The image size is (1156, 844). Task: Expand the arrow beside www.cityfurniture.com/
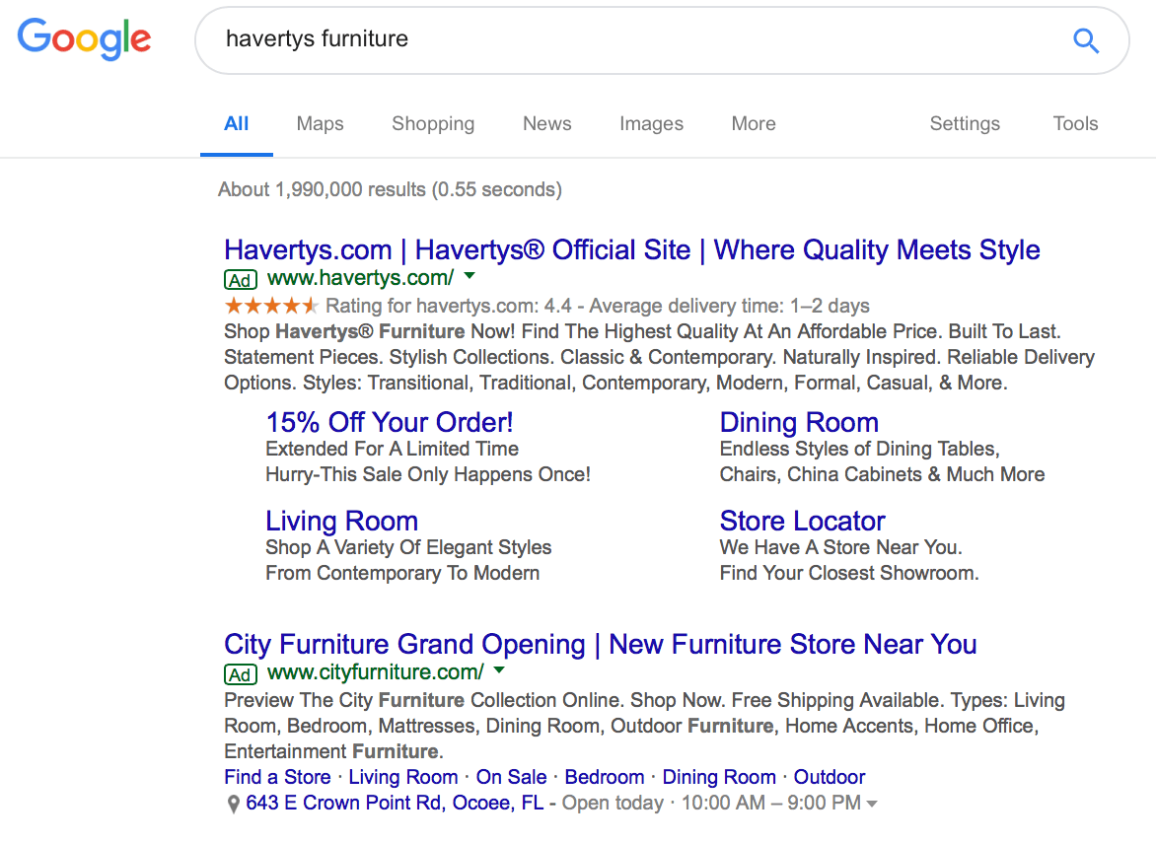coord(499,670)
